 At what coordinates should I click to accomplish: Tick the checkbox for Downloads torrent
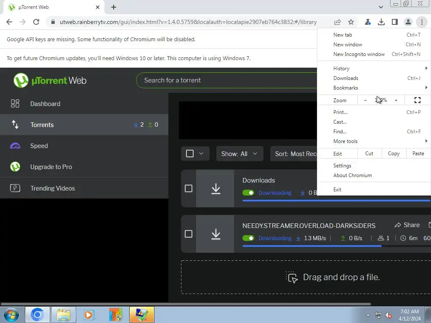(x=189, y=188)
